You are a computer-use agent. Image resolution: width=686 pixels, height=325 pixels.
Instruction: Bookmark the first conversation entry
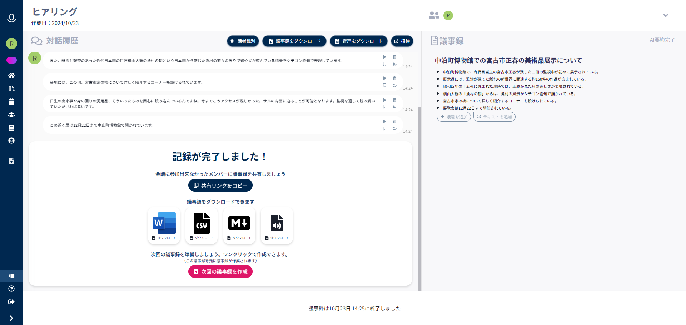384,64
